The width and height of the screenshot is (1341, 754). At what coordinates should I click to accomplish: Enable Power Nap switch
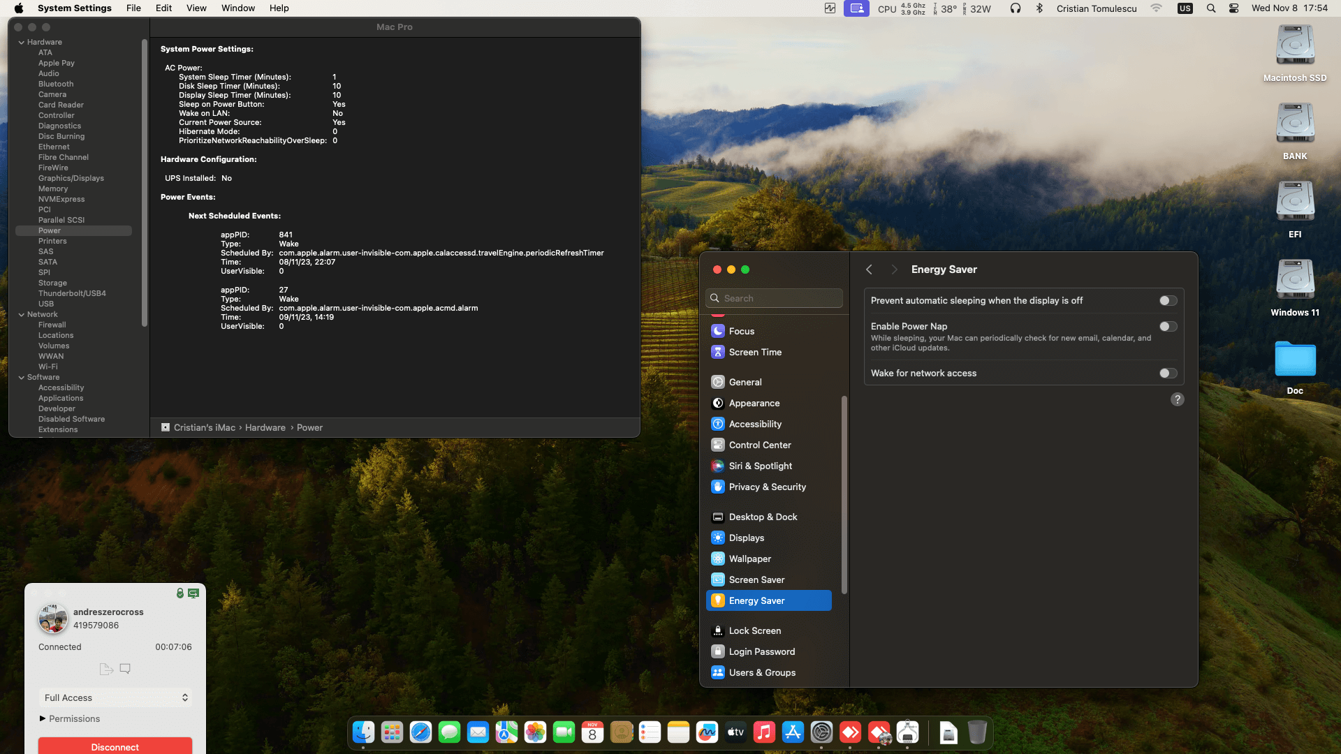point(1168,327)
